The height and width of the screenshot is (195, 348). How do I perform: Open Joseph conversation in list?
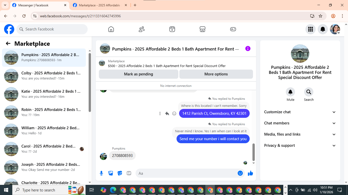[44, 167]
